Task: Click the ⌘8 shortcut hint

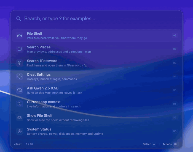Action: pos(175,131)
